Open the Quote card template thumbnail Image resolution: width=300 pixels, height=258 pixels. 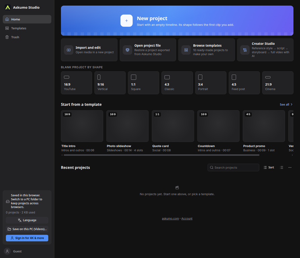pos(173,126)
